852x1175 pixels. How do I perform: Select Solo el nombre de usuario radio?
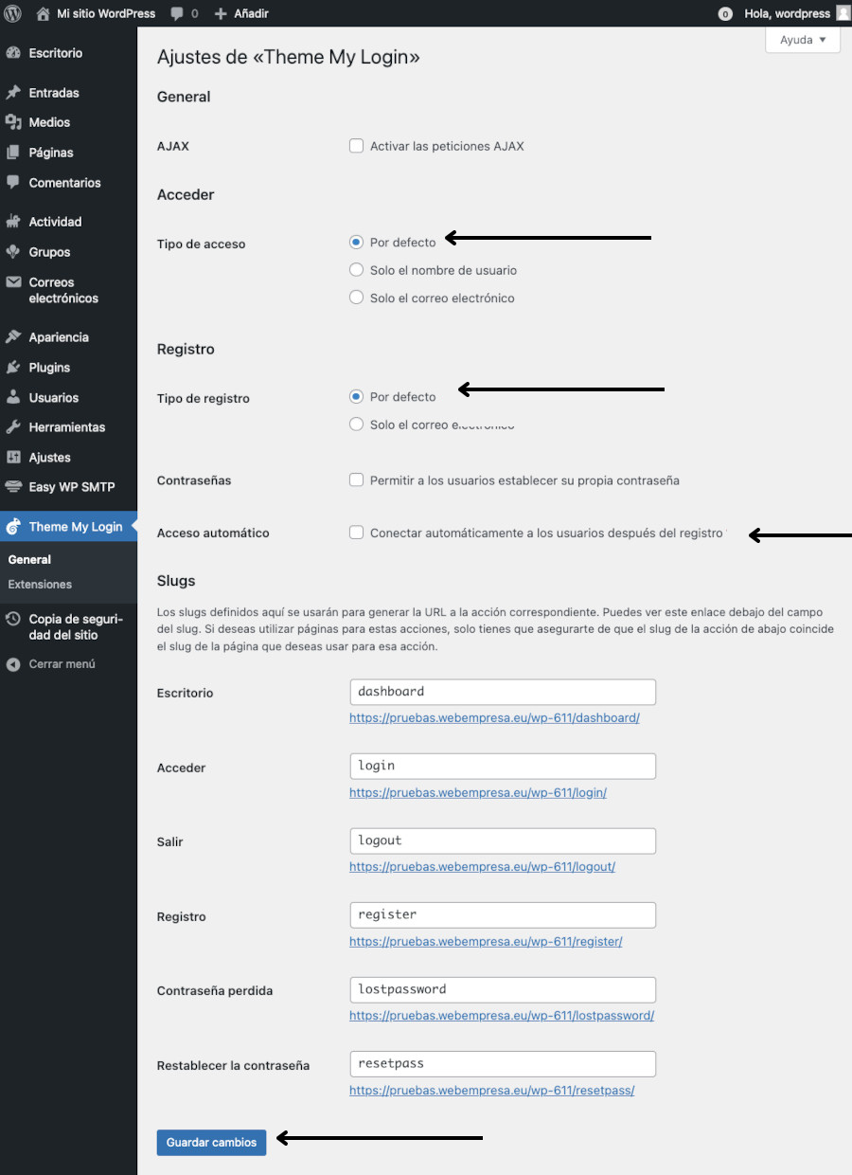click(x=357, y=270)
